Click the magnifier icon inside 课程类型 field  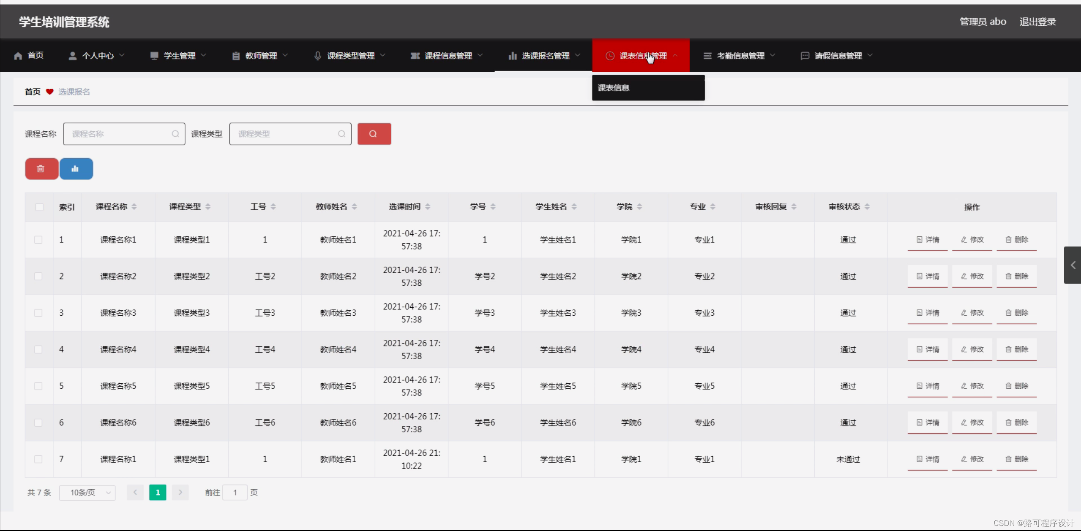[x=341, y=133]
